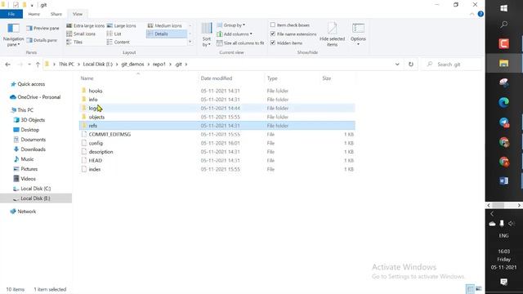Toggle the Details pane
This screenshot has width=523, height=294.
(x=42, y=40)
